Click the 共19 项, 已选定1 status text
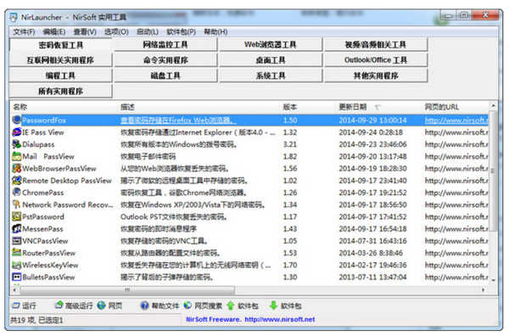The width and height of the screenshot is (509, 336). (x=36, y=320)
